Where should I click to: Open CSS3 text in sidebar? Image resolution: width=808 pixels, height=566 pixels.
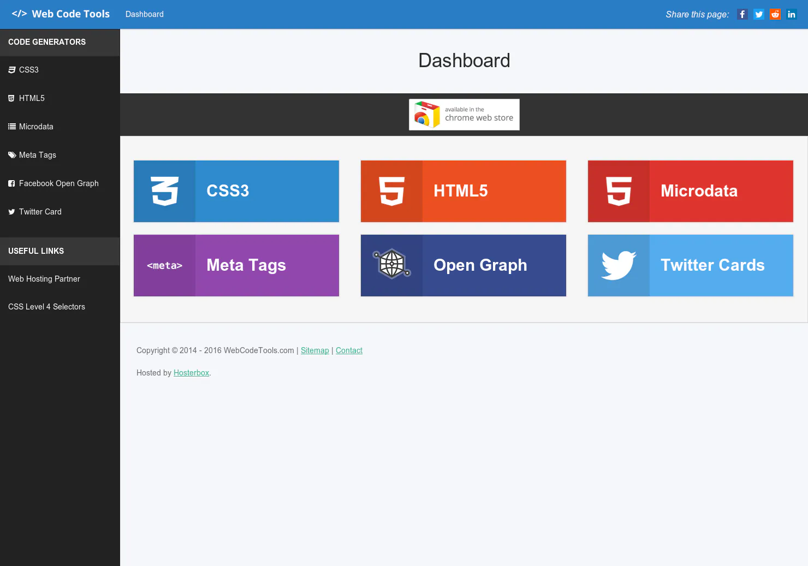pyautogui.click(x=29, y=70)
